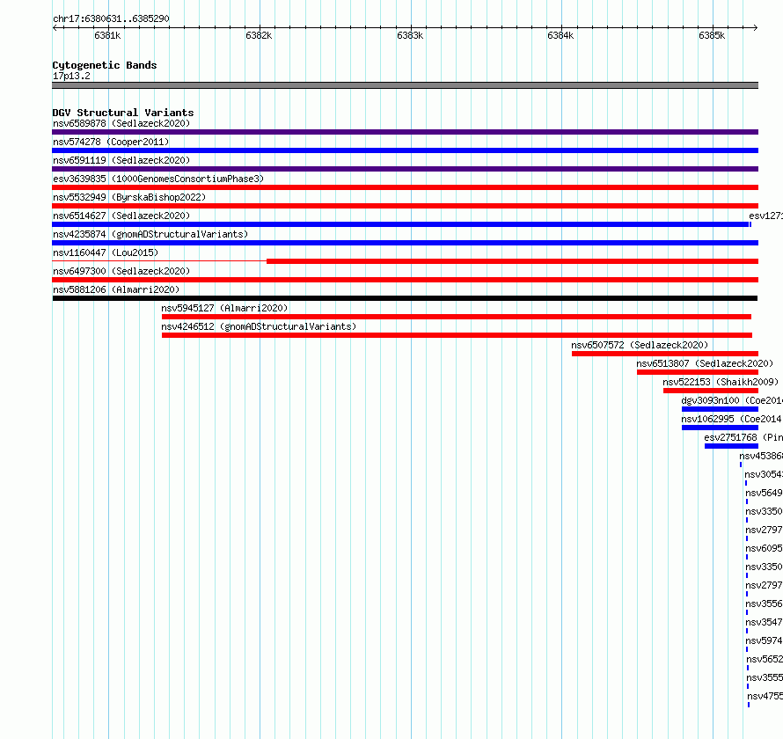Select the Cytogenetic Bands track title
This screenshot has height=739, width=783.
[x=105, y=65]
